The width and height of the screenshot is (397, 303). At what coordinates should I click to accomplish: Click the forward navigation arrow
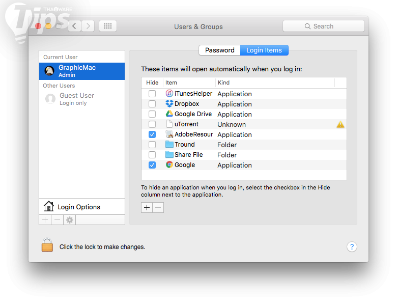[x=88, y=26]
